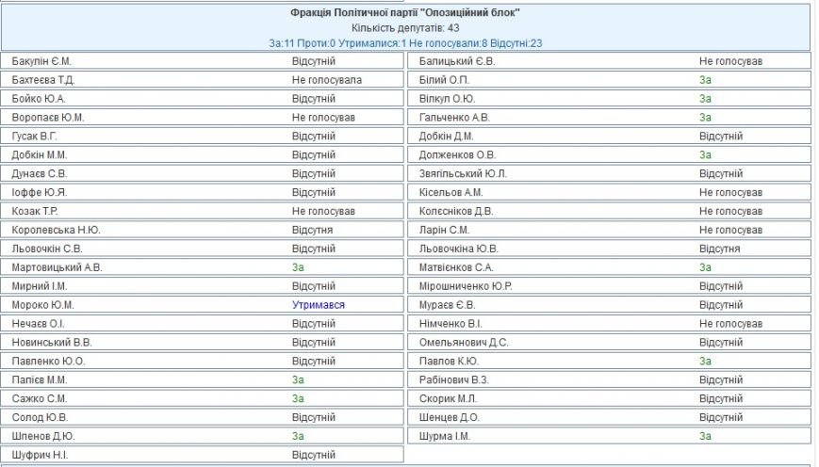The width and height of the screenshot is (819, 467).
Task: Select deputy name Шуфрич Н.І.
Action: (40, 456)
